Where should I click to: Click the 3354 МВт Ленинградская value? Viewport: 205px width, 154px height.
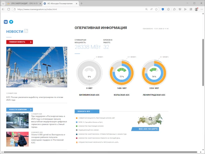pos(154,88)
